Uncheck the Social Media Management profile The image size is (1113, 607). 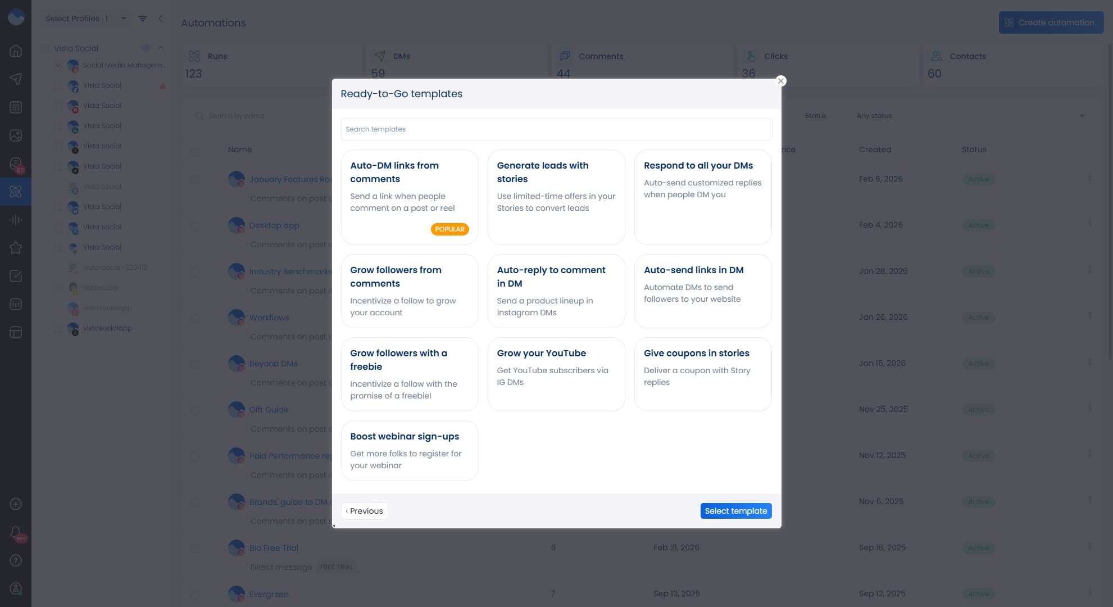(58, 65)
